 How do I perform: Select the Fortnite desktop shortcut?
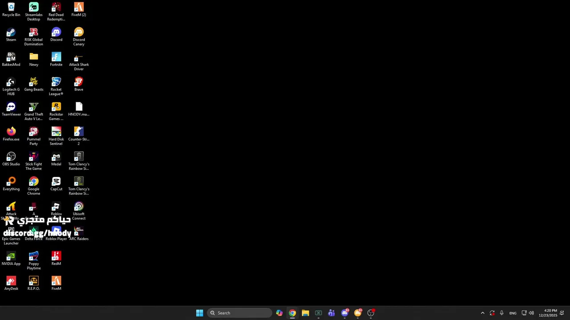coord(56,60)
